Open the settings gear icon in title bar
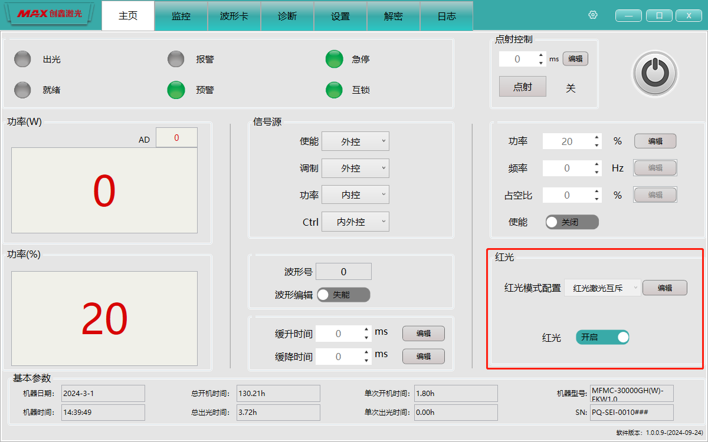Screen dimensions: 708x442 tap(593, 15)
